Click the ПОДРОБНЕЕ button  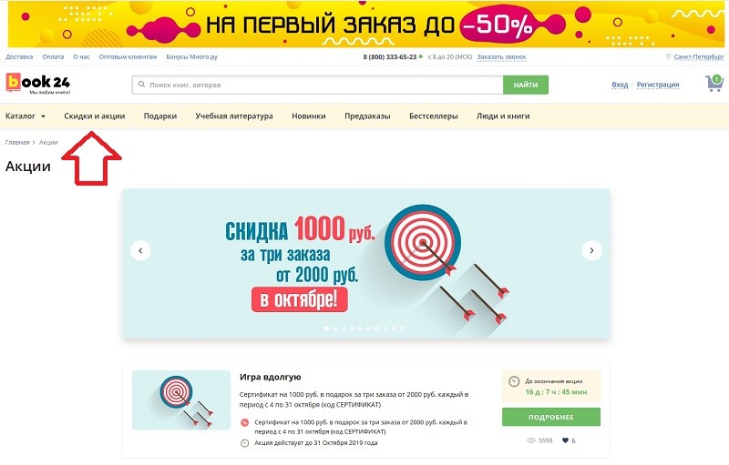[x=551, y=417]
